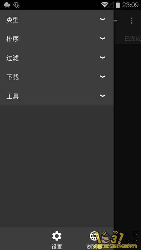The image size is (141, 250).
Task: Select the 工具 menu entry
Action: [57, 96]
